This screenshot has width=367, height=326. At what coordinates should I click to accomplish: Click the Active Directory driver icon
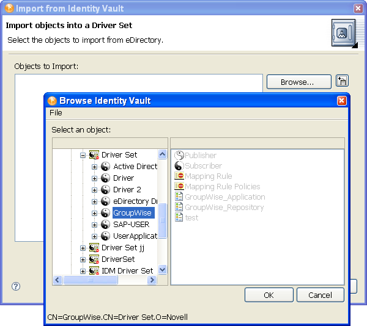tap(105, 167)
